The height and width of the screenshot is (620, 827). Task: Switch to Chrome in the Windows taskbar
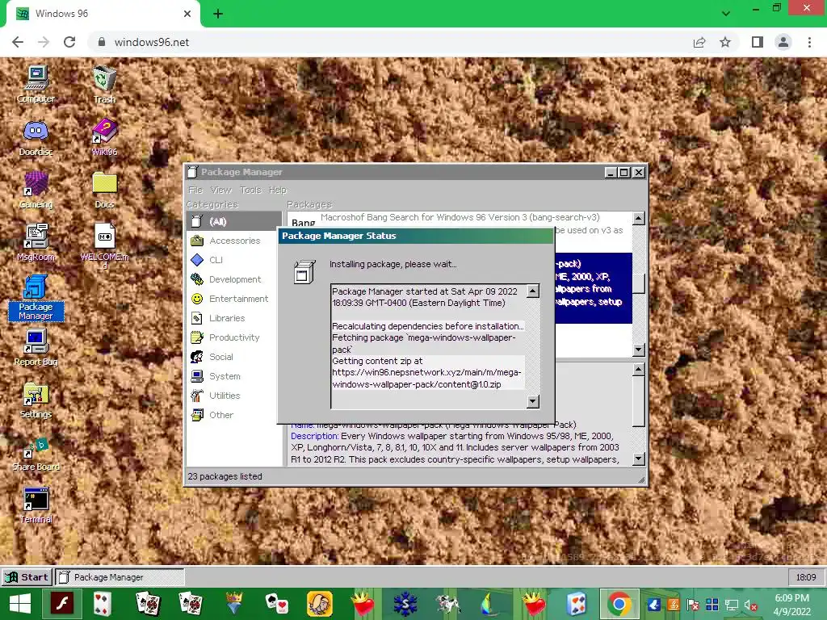619,604
